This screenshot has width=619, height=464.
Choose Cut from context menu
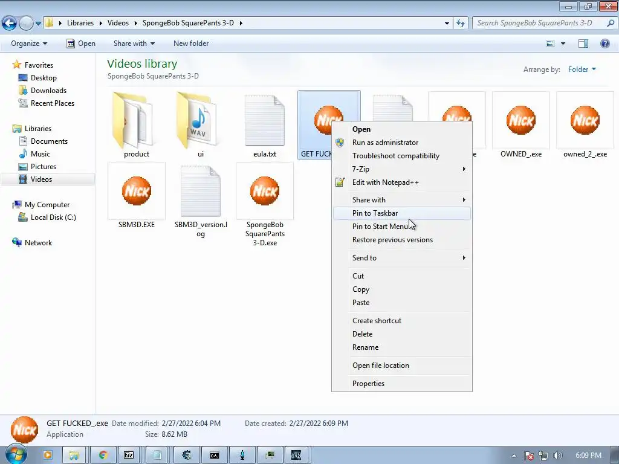(402, 275)
